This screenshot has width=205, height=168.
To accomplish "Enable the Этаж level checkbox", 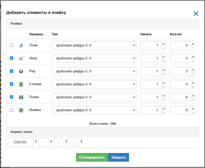I will [11, 45].
